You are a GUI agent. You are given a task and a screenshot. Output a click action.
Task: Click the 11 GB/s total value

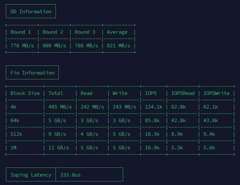tap(59, 148)
